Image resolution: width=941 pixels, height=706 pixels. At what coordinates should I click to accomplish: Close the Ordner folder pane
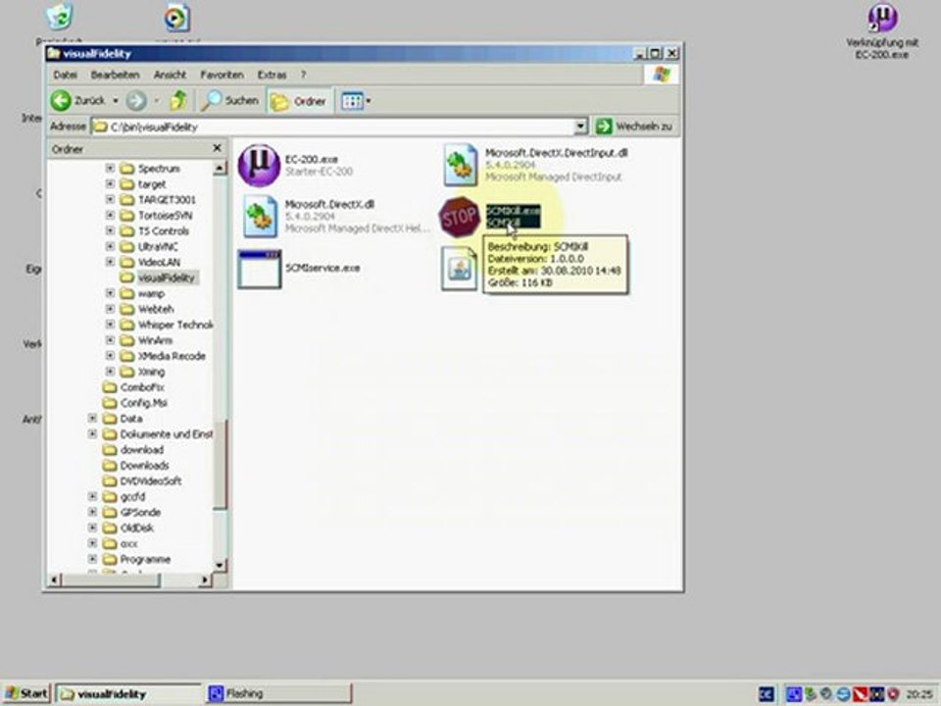[x=218, y=148]
